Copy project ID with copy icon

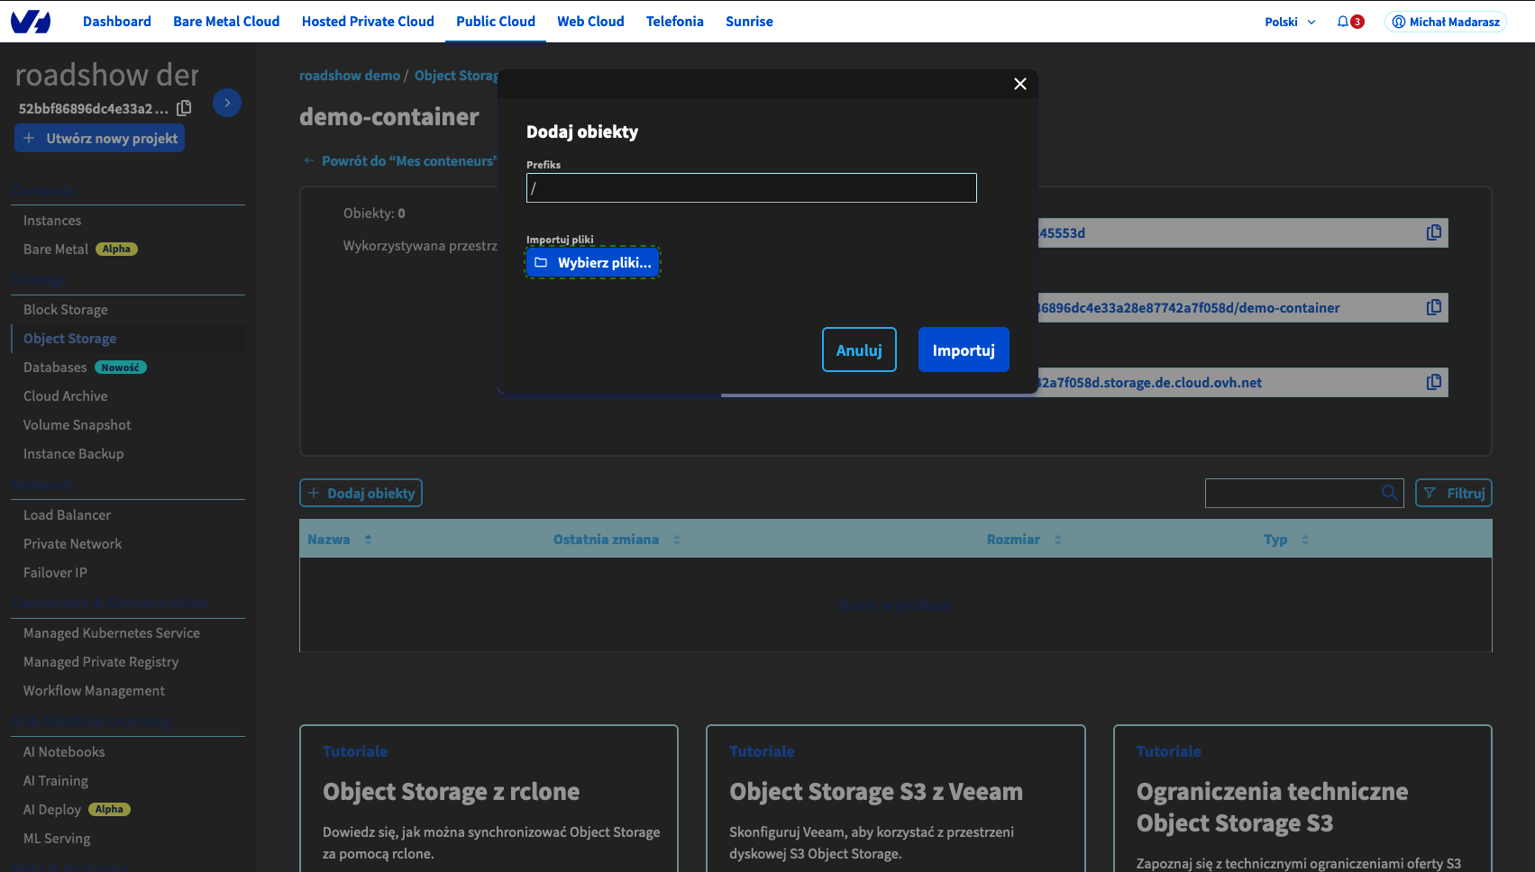click(x=184, y=108)
